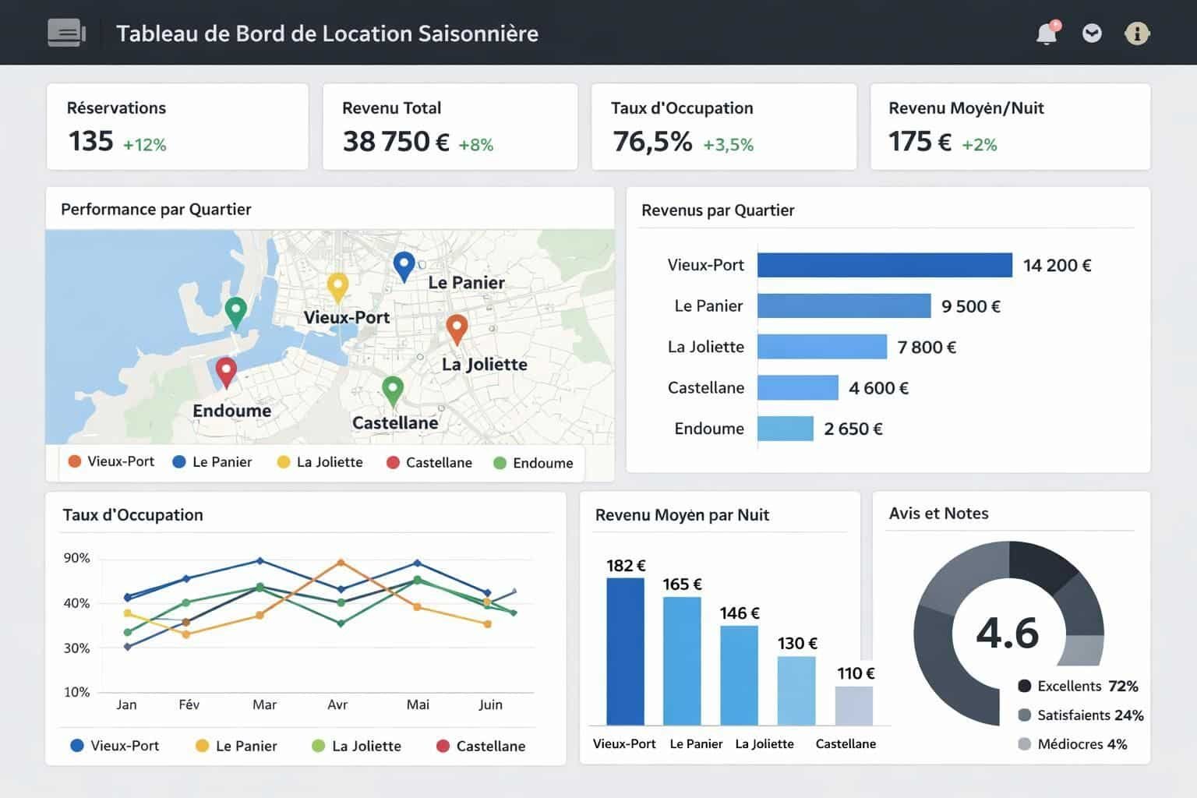Open the notifications bell
Screen dimensions: 1197x798
pyautogui.click(x=1047, y=34)
